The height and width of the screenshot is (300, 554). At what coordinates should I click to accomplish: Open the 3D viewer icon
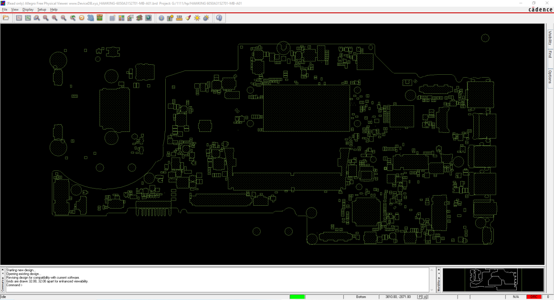pos(91,18)
